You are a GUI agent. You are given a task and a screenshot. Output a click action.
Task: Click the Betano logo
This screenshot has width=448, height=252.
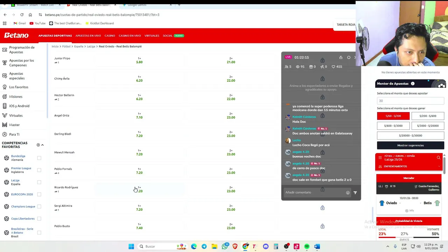pos(16,35)
